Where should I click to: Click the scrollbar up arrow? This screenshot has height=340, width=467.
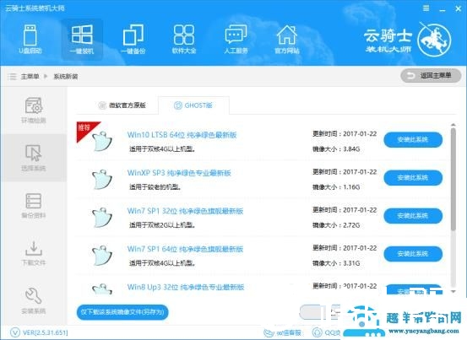click(x=453, y=125)
